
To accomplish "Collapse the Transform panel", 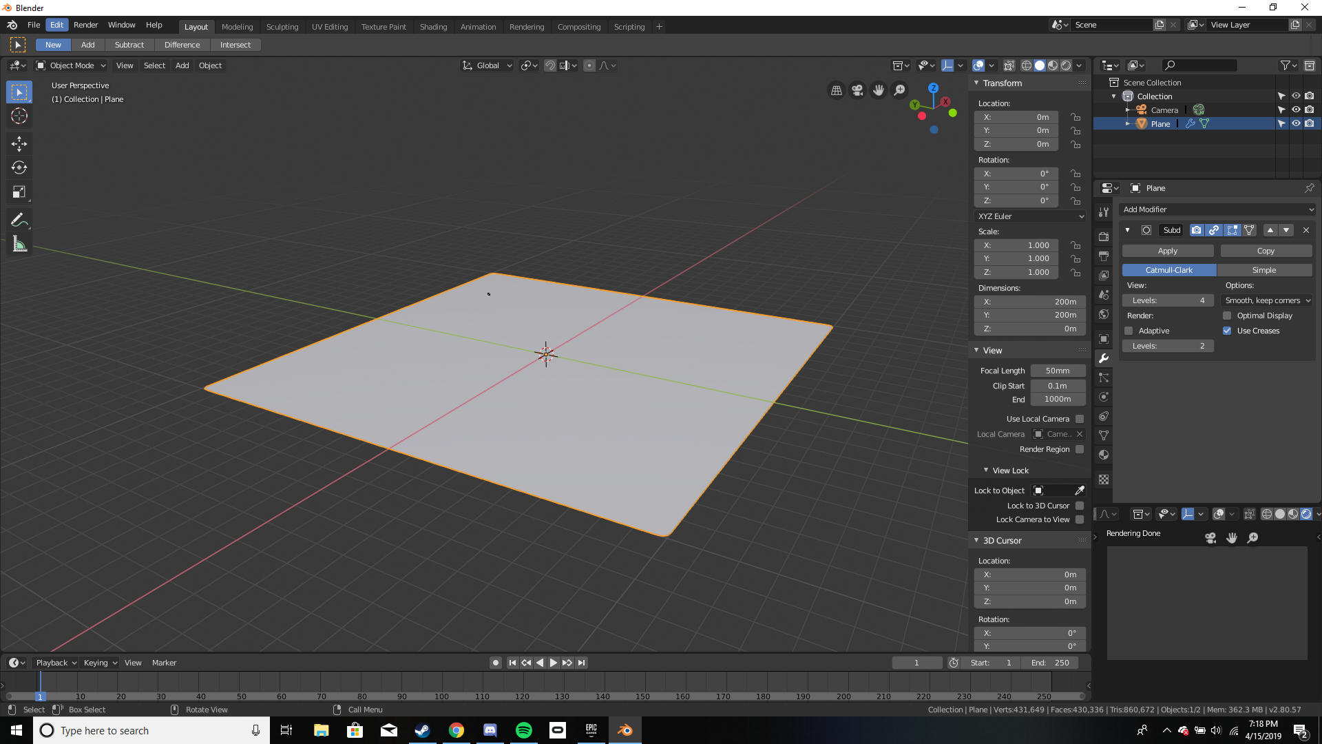I will [x=976, y=83].
